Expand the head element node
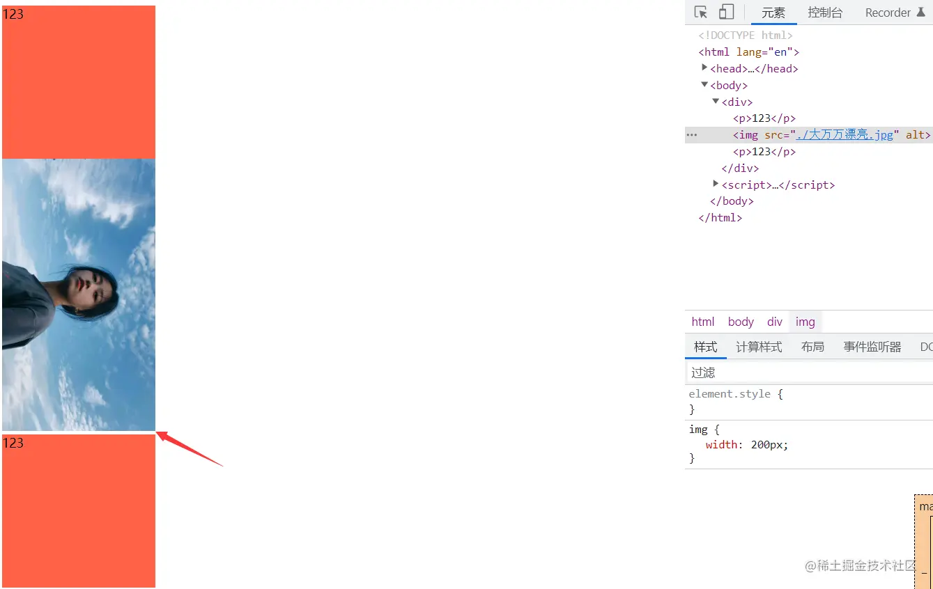This screenshot has width=933, height=589. (704, 68)
